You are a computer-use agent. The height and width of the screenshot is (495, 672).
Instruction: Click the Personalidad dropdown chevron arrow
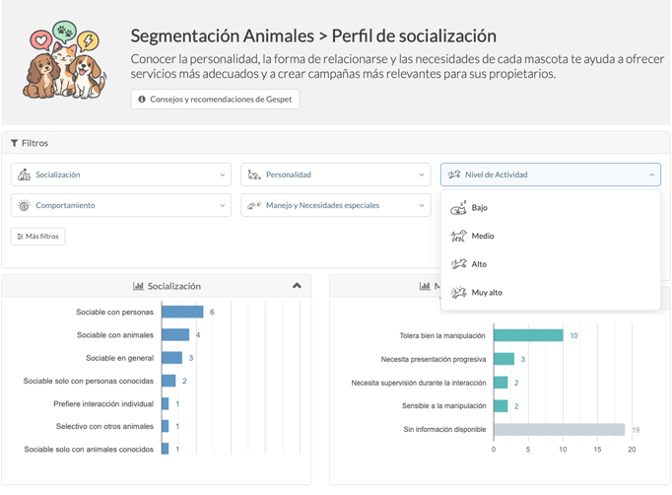(x=422, y=175)
